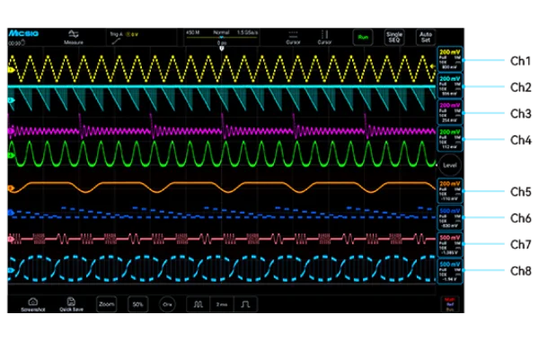539x341 pixels.
Task: Click the 0 ps delay readout
Action: click(222, 43)
